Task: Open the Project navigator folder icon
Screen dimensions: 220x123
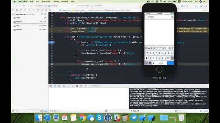Action: coord(13,10)
